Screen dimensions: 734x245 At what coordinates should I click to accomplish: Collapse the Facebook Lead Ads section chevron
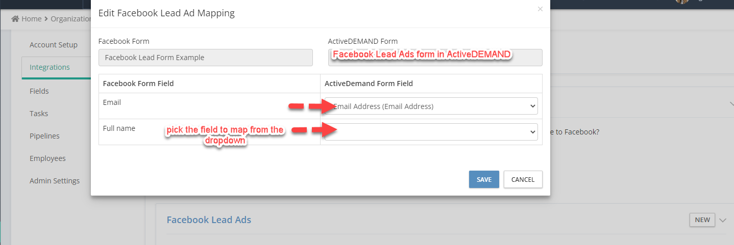coord(723,220)
